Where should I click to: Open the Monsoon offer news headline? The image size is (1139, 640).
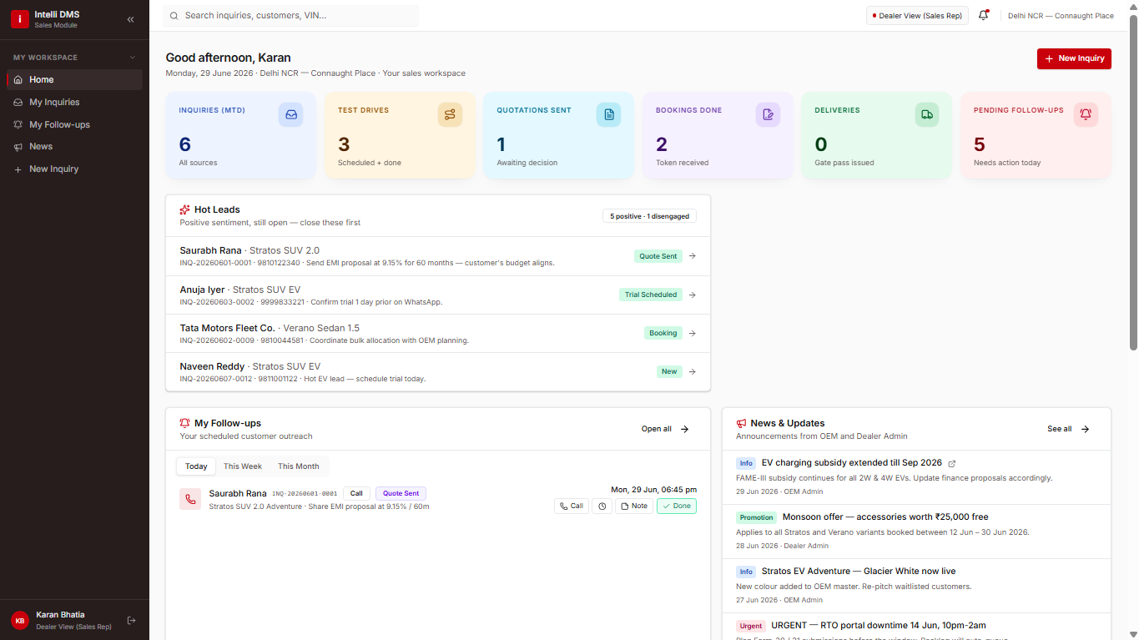click(884, 517)
